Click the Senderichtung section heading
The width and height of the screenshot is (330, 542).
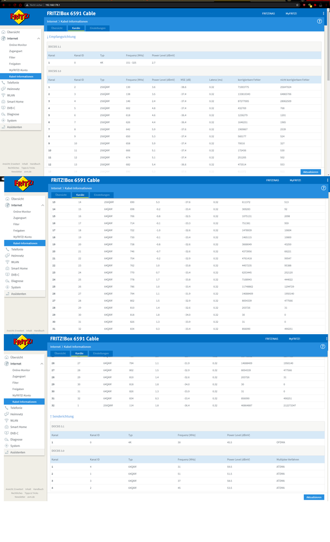(62, 416)
